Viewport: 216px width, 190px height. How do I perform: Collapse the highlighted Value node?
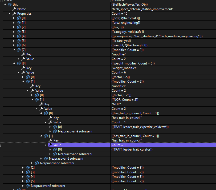tap(46, 145)
